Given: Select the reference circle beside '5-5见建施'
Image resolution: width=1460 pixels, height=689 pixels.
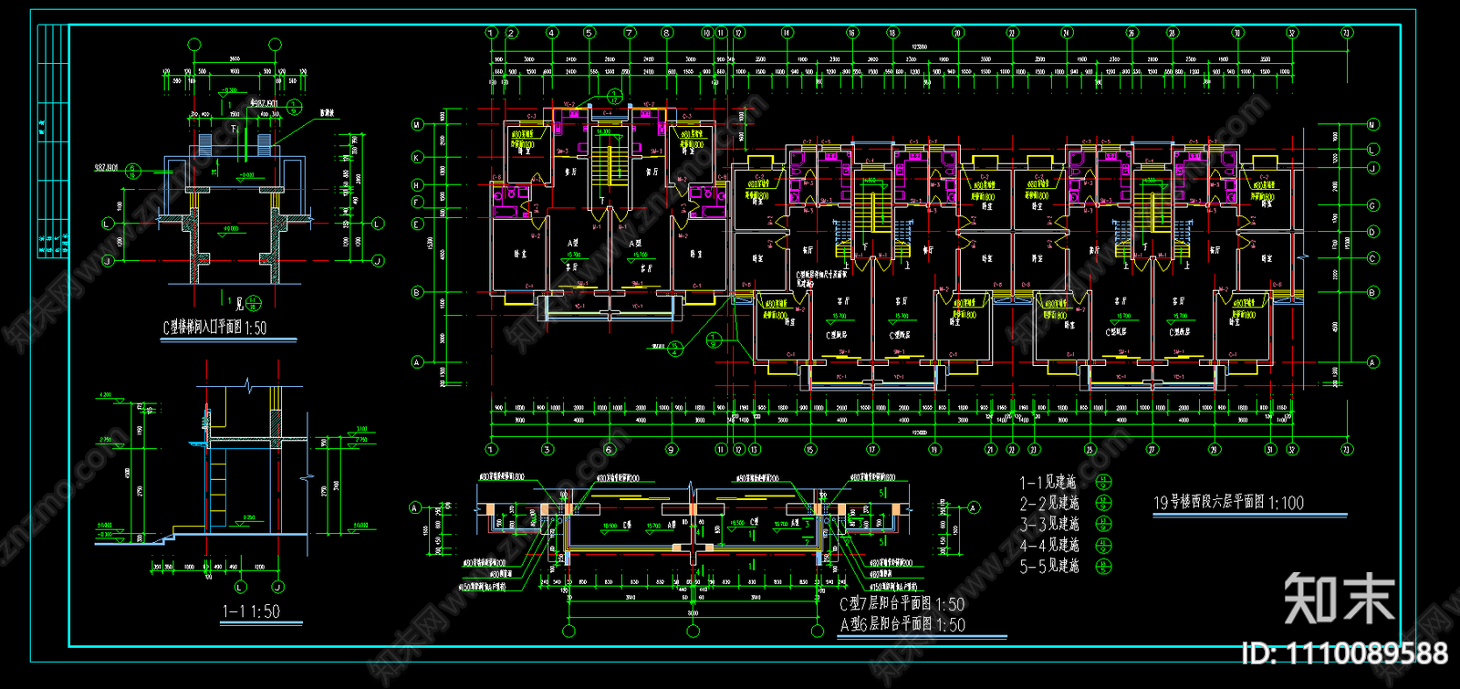Looking at the screenshot, I should [1104, 566].
